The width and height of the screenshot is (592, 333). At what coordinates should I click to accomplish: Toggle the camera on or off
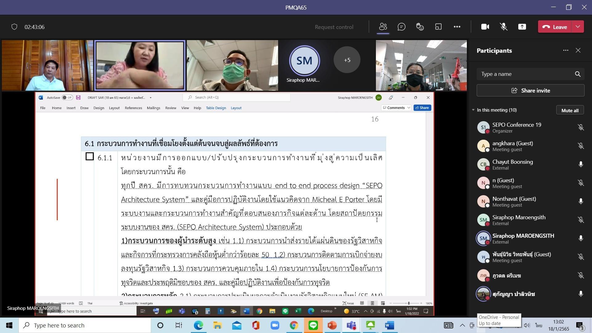click(x=485, y=27)
